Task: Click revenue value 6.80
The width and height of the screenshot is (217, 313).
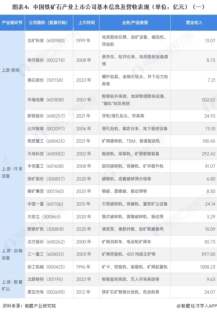Action: [x=211, y=179]
